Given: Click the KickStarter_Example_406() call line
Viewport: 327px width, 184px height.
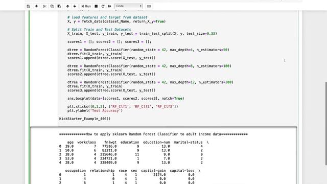Looking at the screenshot, I should click(85, 119).
